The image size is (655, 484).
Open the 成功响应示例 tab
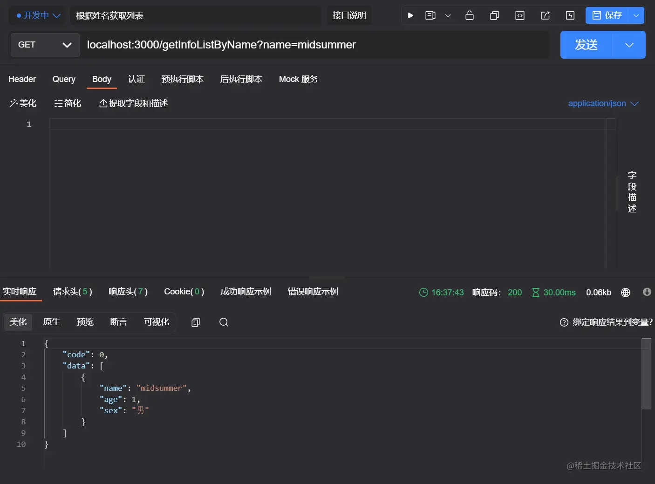click(246, 292)
